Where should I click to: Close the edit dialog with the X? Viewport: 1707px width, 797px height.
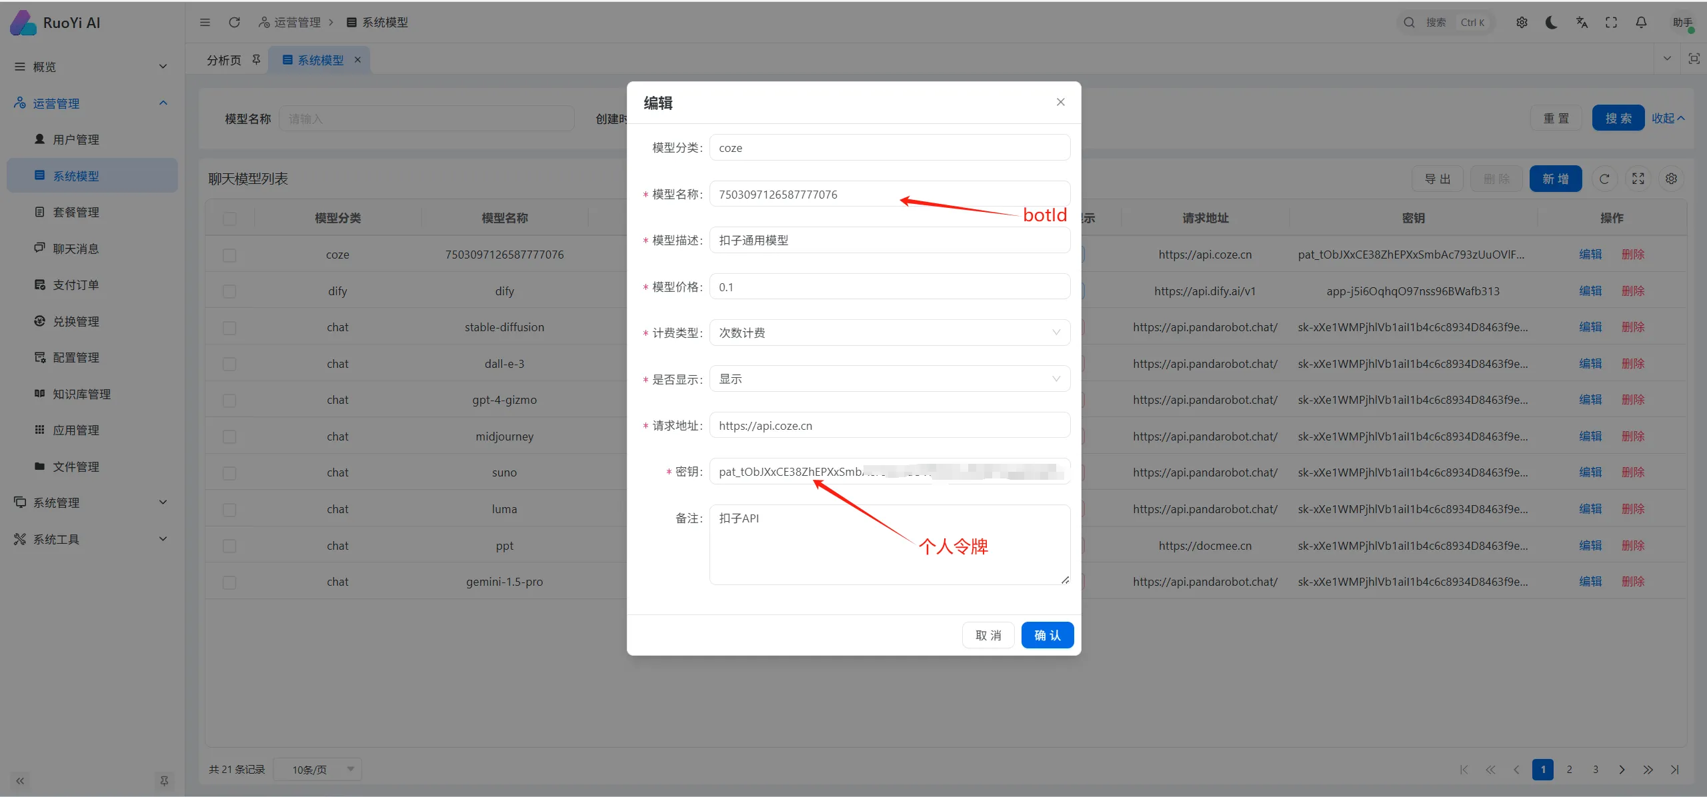(1060, 102)
